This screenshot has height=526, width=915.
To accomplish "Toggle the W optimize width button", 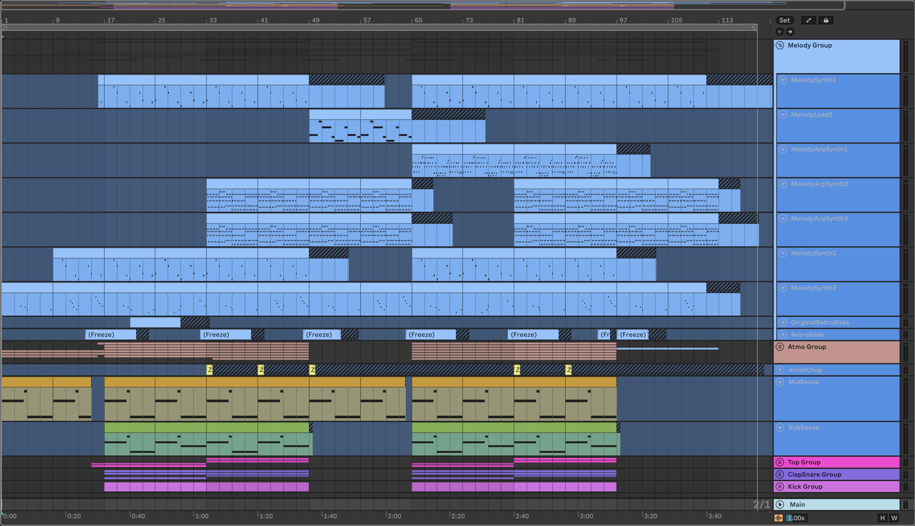I will [894, 518].
